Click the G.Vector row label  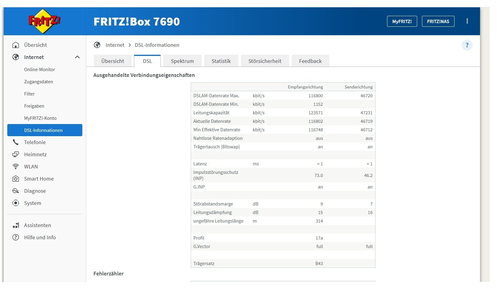click(x=202, y=246)
